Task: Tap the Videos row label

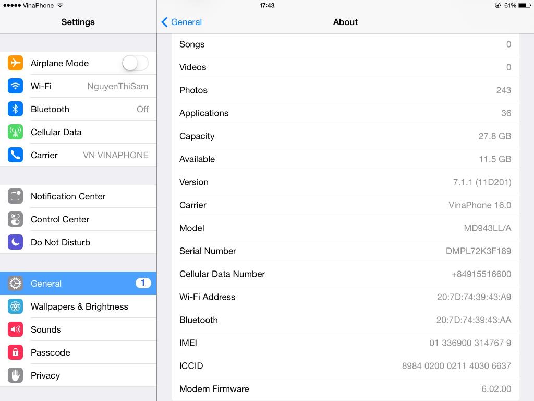Action: point(193,67)
